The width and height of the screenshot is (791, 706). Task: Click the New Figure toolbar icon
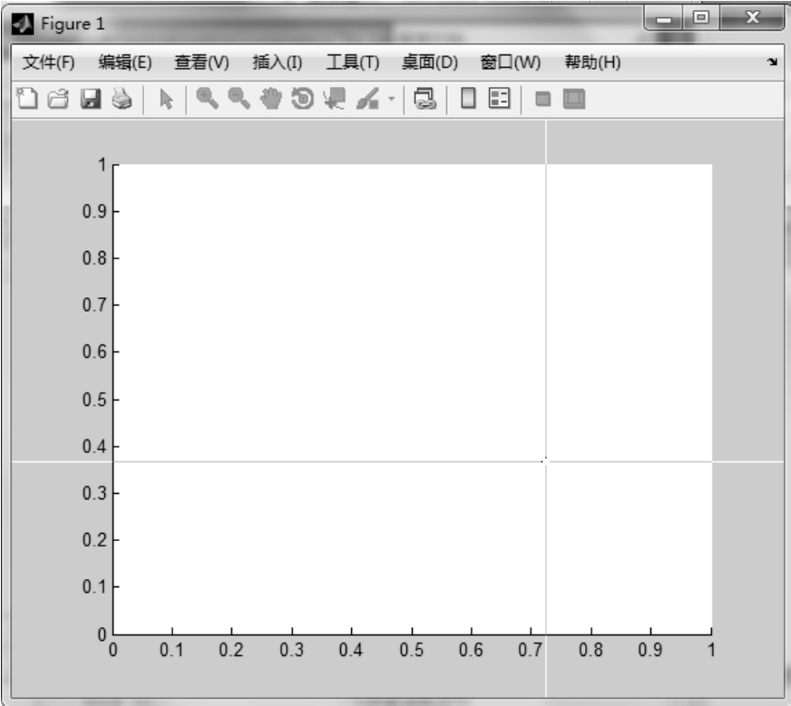click(28, 99)
